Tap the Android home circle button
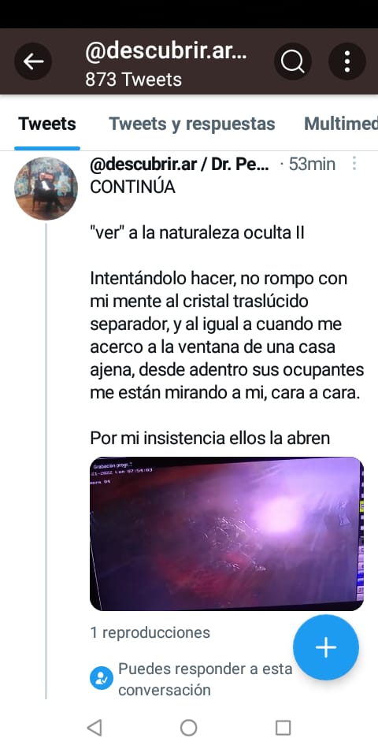Viewport: 378px width, 756px height. coord(188,728)
